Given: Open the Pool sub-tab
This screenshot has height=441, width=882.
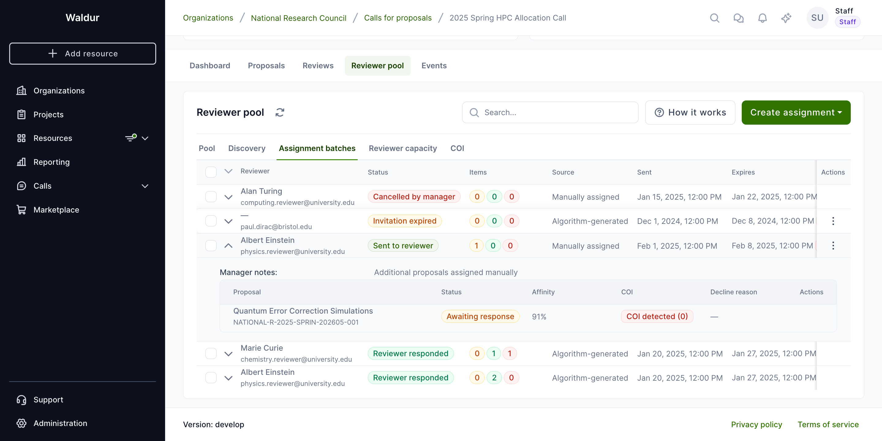Looking at the screenshot, I should [x=207, y=148].
